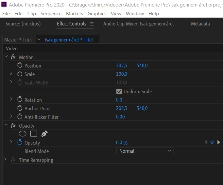Open the Edit menu
223x185 pixels.
19,14
